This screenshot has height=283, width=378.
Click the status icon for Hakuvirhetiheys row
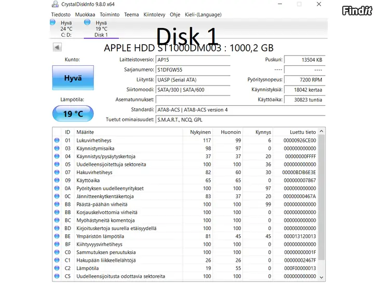tap(57, 173)
